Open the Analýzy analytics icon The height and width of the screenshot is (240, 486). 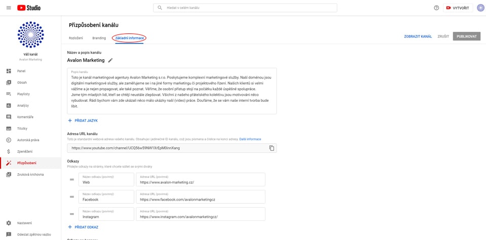[x=9, y=105]
